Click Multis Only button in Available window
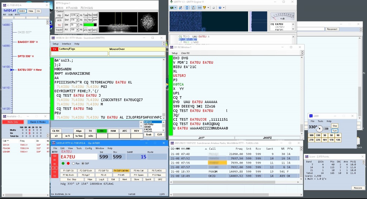This screenshot has height=199, width=367. (13, 122)
